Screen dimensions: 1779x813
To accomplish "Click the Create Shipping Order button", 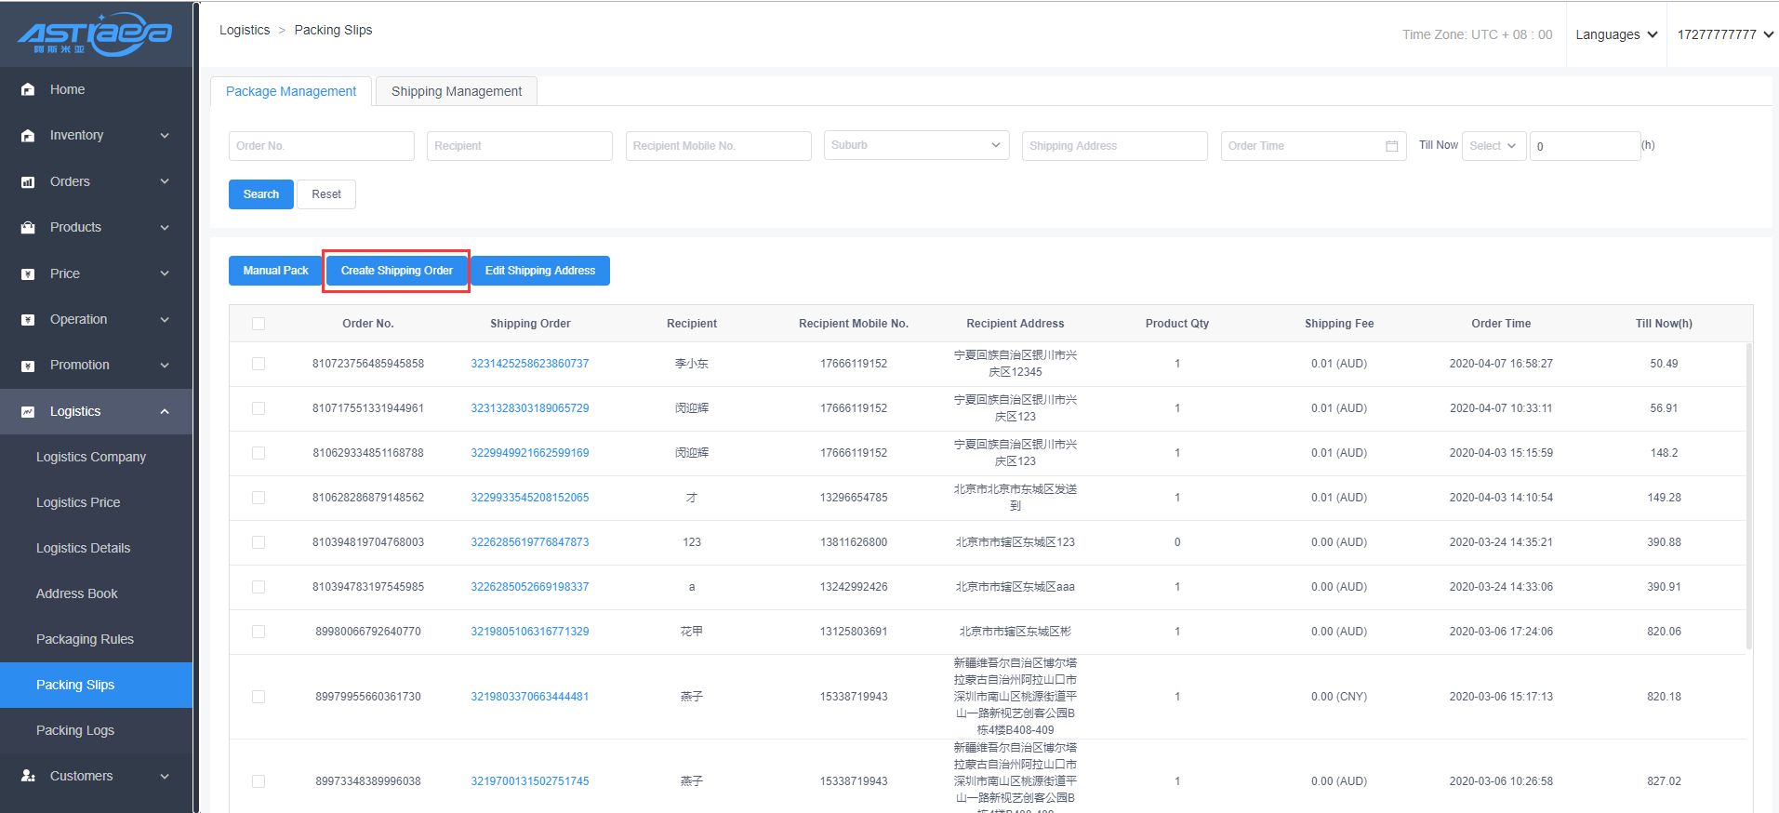I will pyautogui.click(x=396, y=271).
